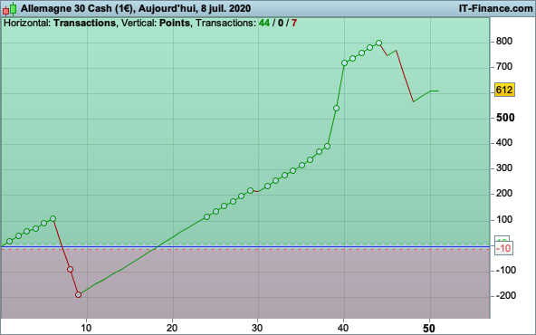
Task: Click the lowest red marker near -200
Action: pos(78,294)
